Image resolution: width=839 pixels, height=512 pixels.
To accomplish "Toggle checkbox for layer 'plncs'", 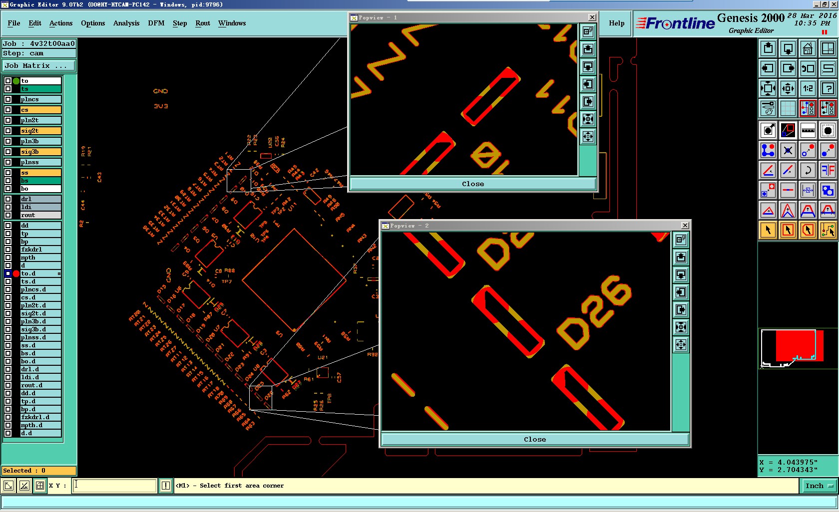I will 8,99.
